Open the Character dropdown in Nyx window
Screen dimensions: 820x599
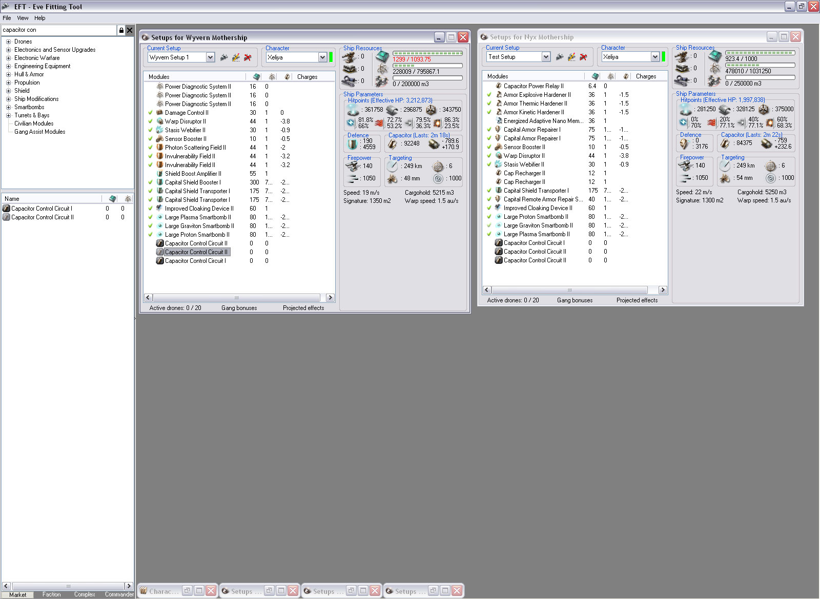pyautogui.click(x=655, y=57)
